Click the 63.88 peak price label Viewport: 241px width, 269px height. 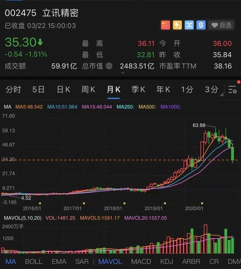pyautogui.click(x=199, y=125)
